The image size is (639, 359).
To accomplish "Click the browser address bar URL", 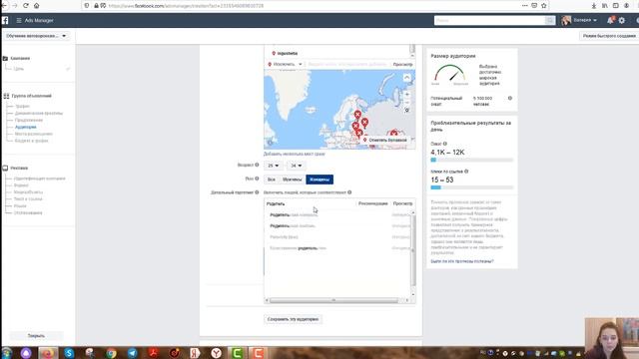I will 186,6.
